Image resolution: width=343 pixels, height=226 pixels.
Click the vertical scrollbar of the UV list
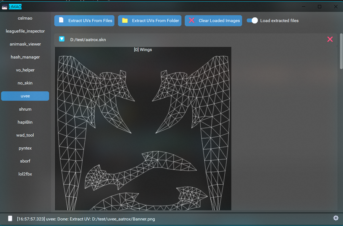pyautogui.click(x=341, y=51)
